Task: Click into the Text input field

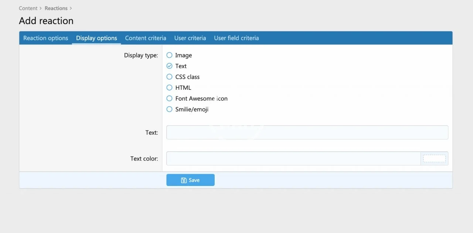Action: (x=307, y=133)
